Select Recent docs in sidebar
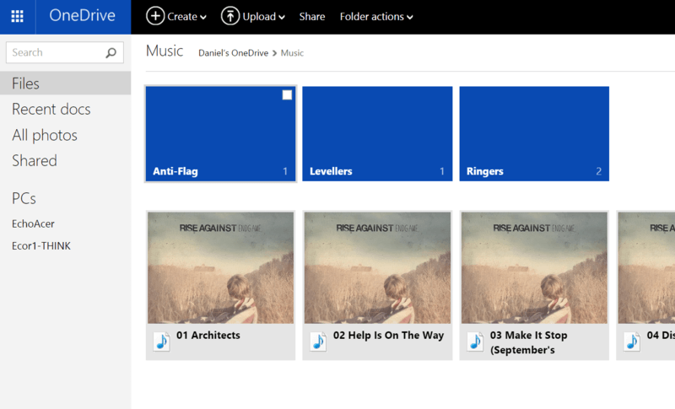 51,110
